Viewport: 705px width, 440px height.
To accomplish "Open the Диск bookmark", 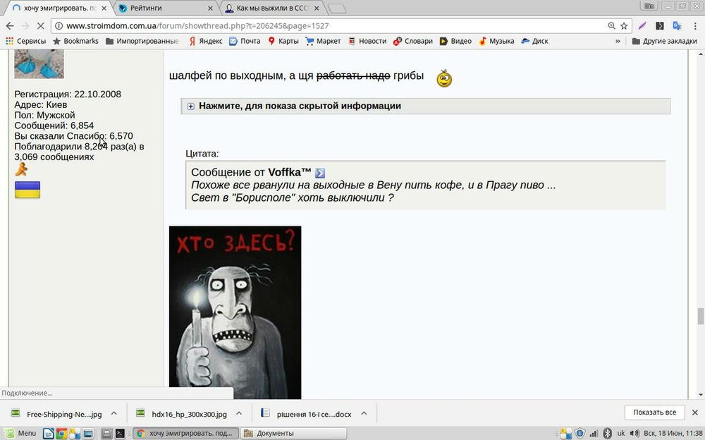I will point(534,41).
